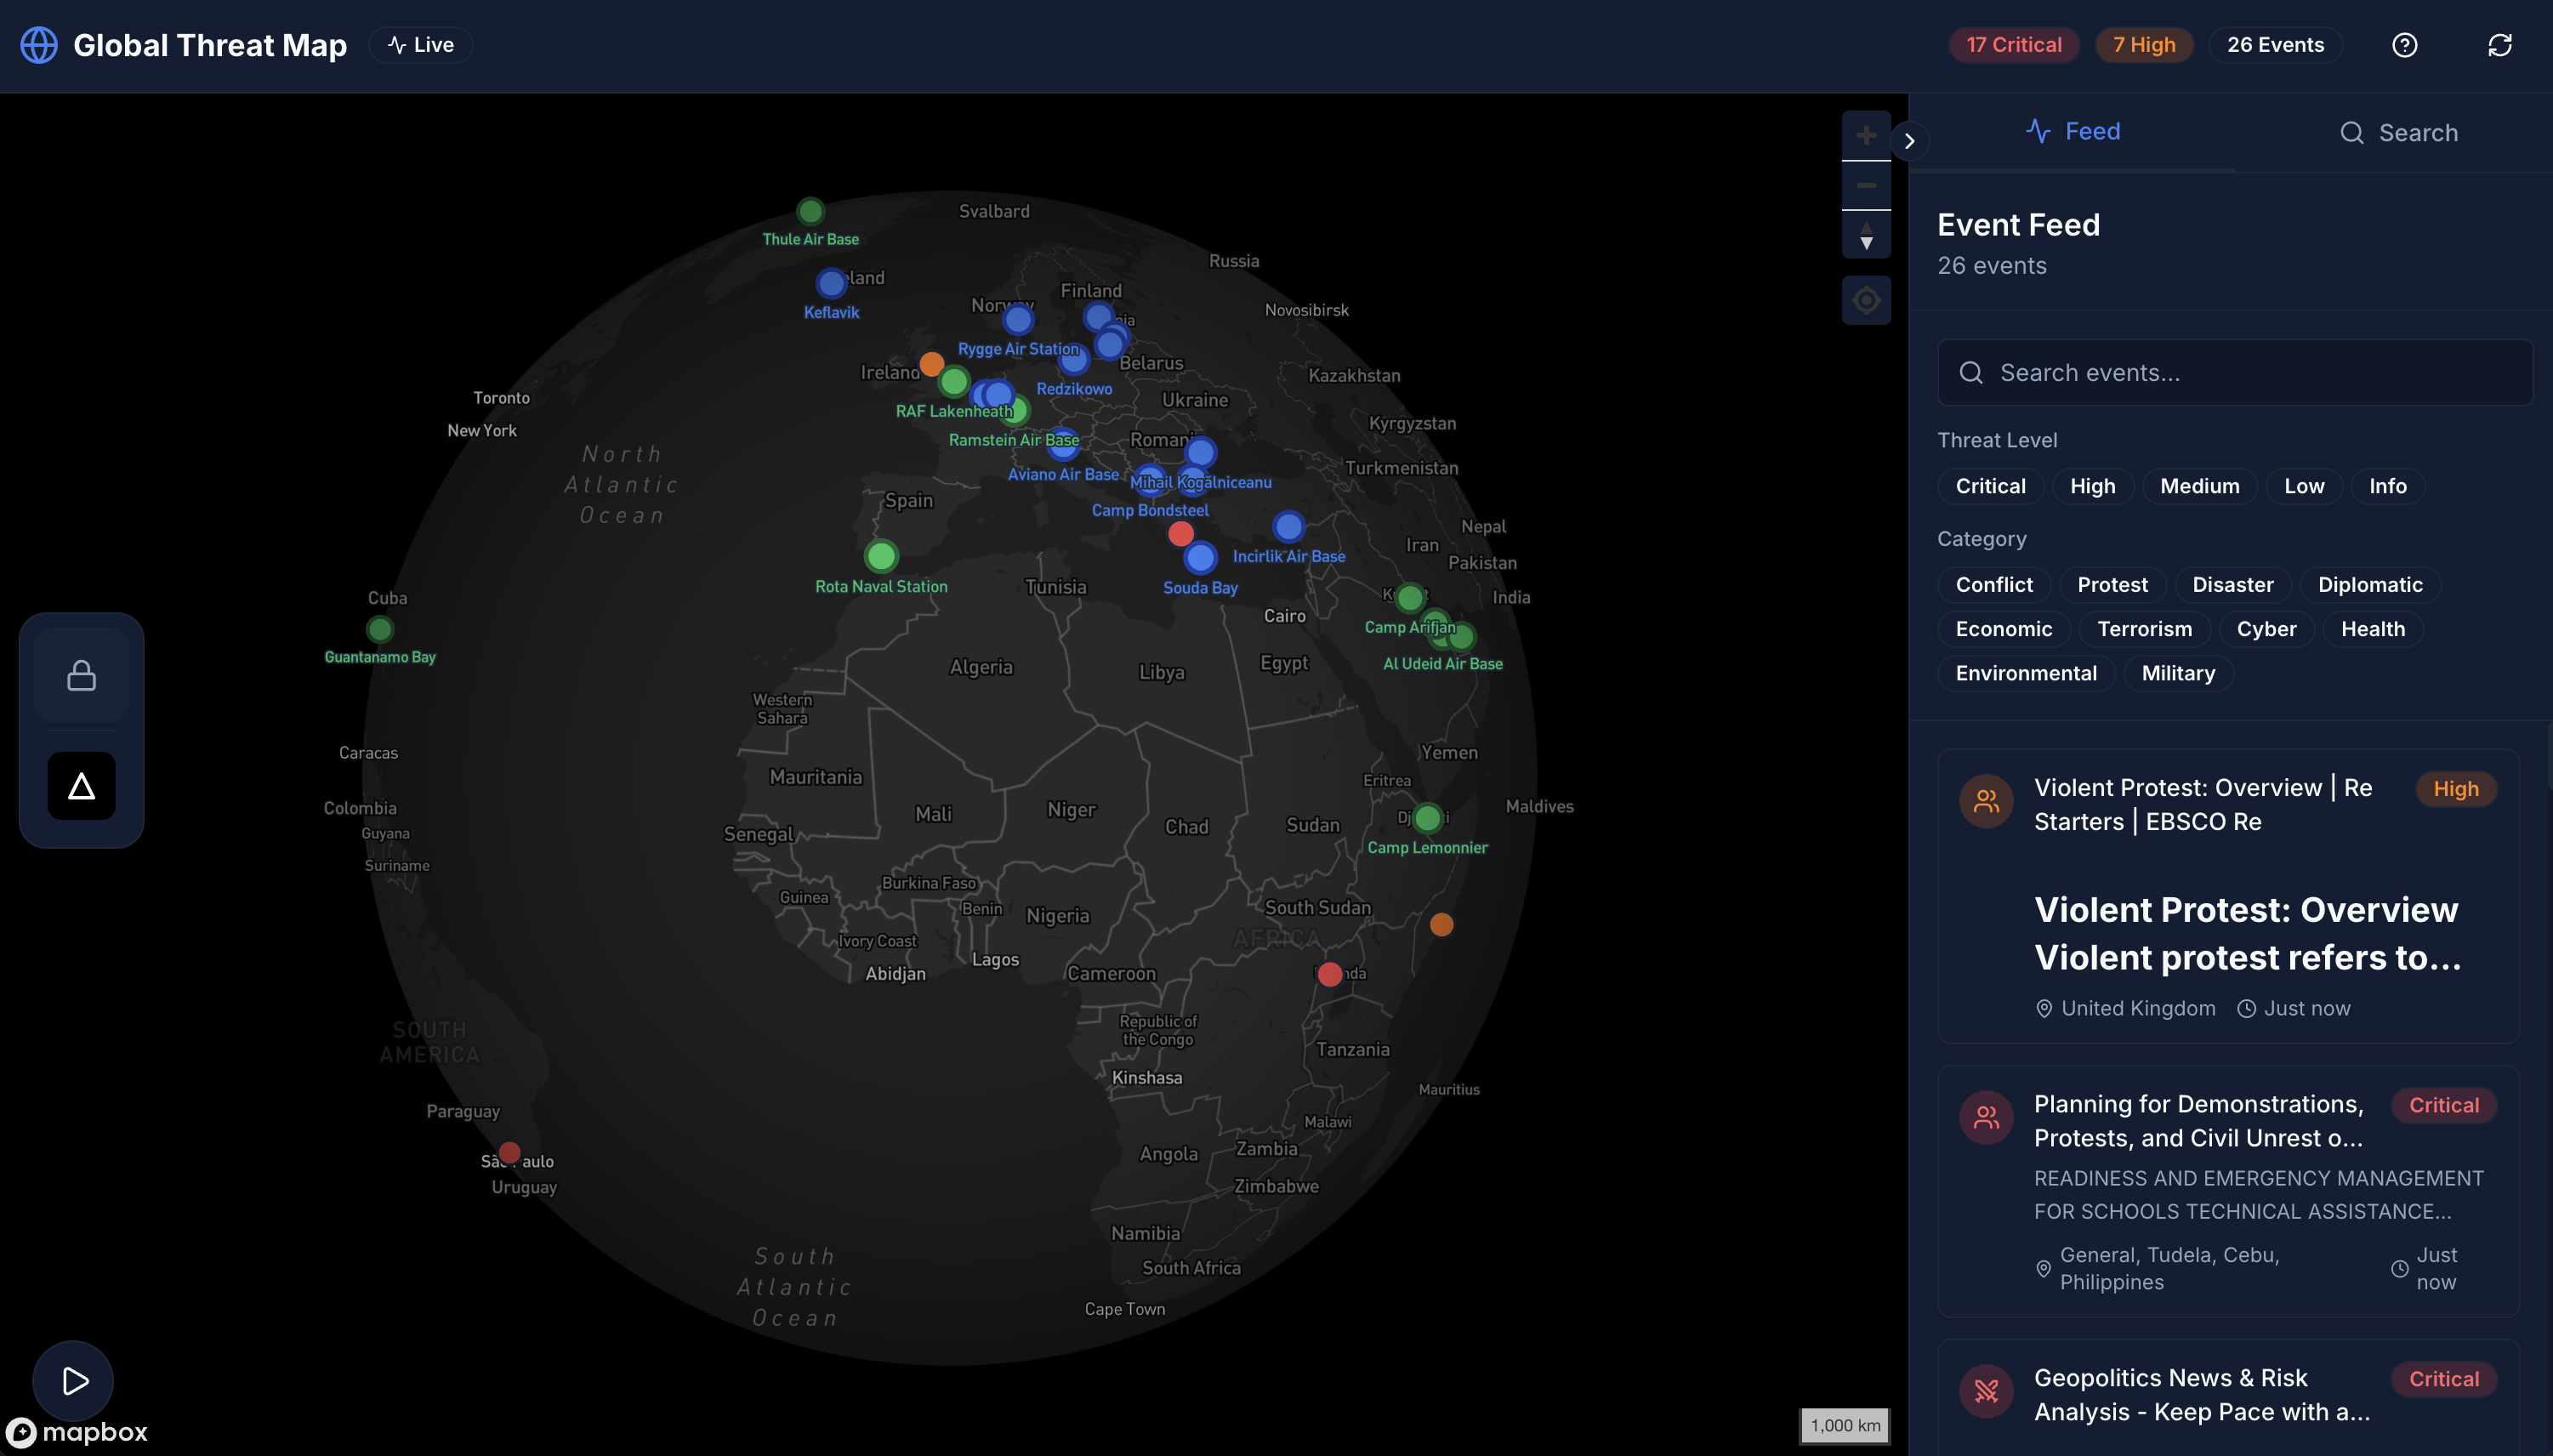This screenshot has width=2553, height=1456.
Task: Click the Incirlik Air Base map marker
Action: click(1288, 526)
